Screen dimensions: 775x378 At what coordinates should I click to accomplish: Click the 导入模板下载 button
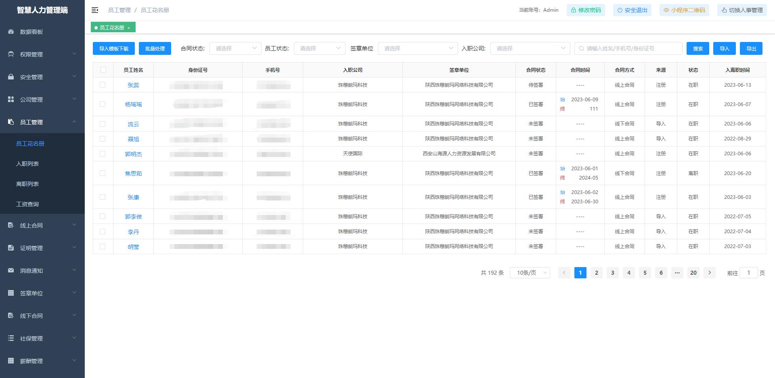click(x=113, y=48)
